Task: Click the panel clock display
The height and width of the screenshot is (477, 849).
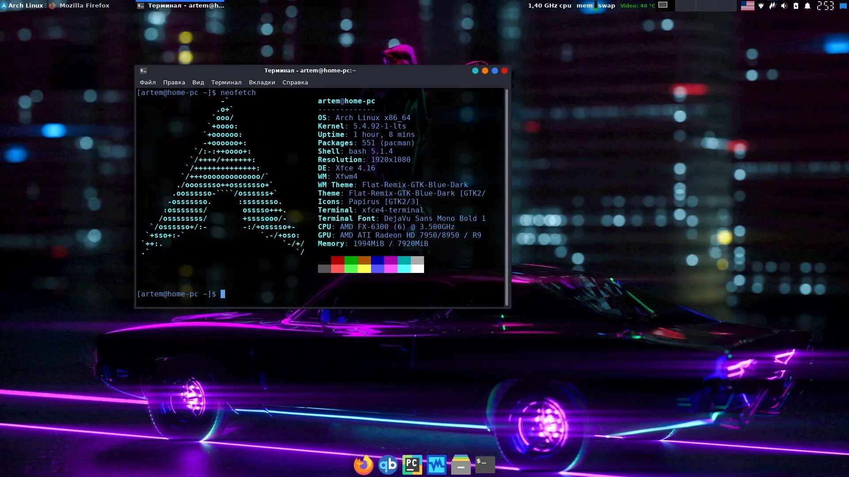Action: 825,6
